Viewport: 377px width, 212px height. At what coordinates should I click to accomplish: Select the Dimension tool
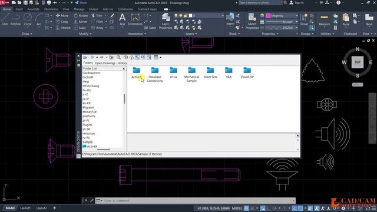tap(135, 19)
